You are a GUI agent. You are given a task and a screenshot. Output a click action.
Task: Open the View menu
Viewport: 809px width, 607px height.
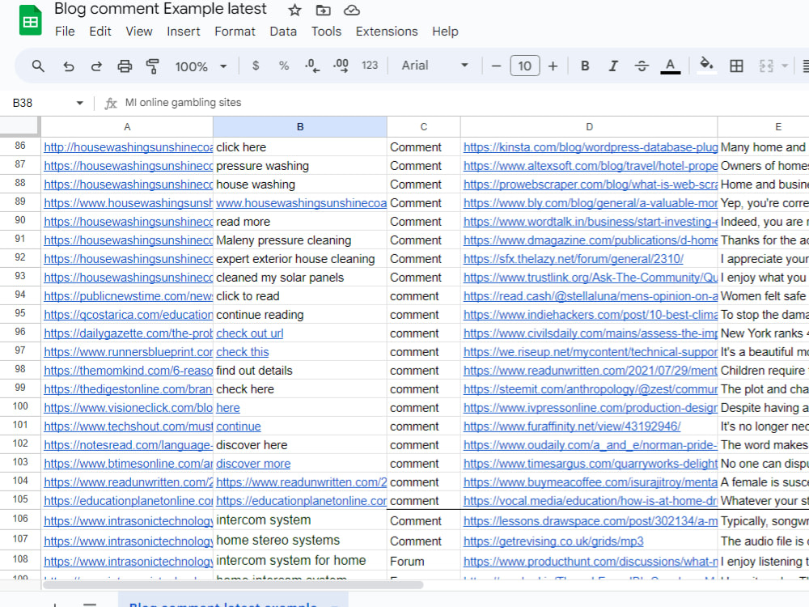coord(139,32)
